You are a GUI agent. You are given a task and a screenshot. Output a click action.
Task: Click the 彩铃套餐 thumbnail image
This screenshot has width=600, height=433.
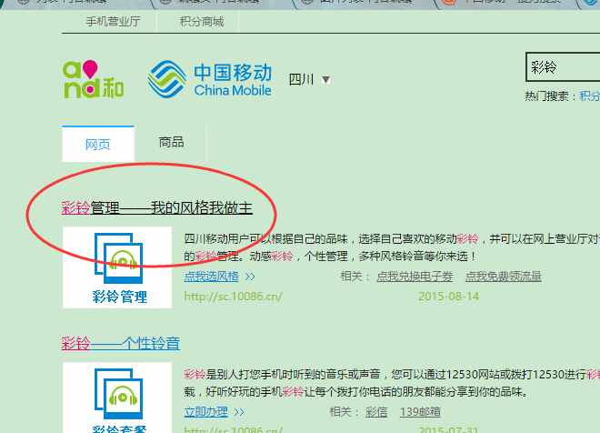point(117,398)
